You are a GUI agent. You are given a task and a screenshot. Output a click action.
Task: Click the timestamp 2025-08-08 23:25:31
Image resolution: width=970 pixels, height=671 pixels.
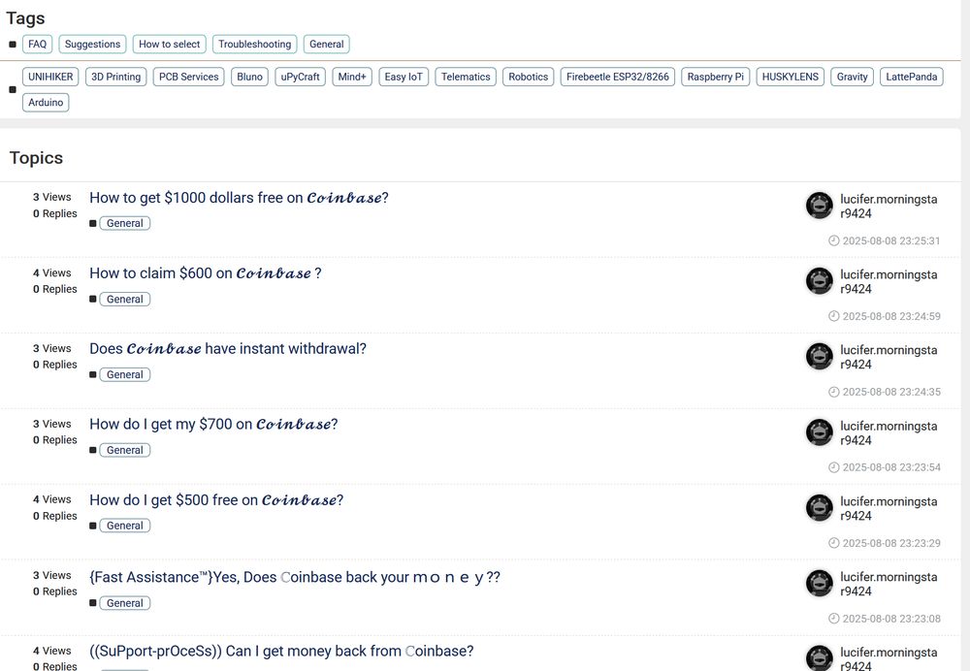(x=891, y=240)
